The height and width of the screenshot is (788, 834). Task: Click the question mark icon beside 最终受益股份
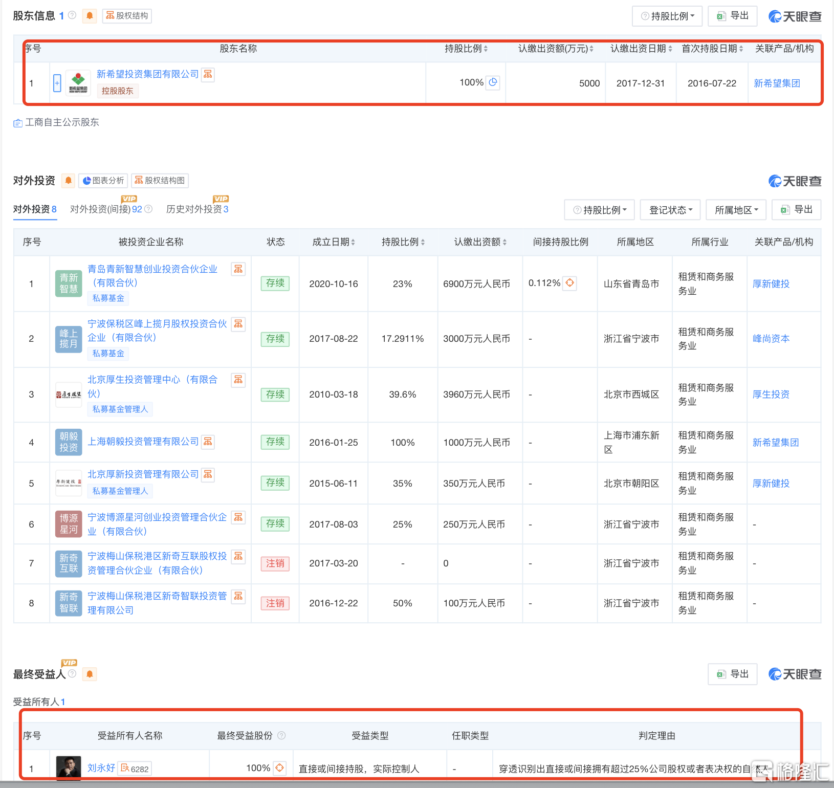coord(281,735)
